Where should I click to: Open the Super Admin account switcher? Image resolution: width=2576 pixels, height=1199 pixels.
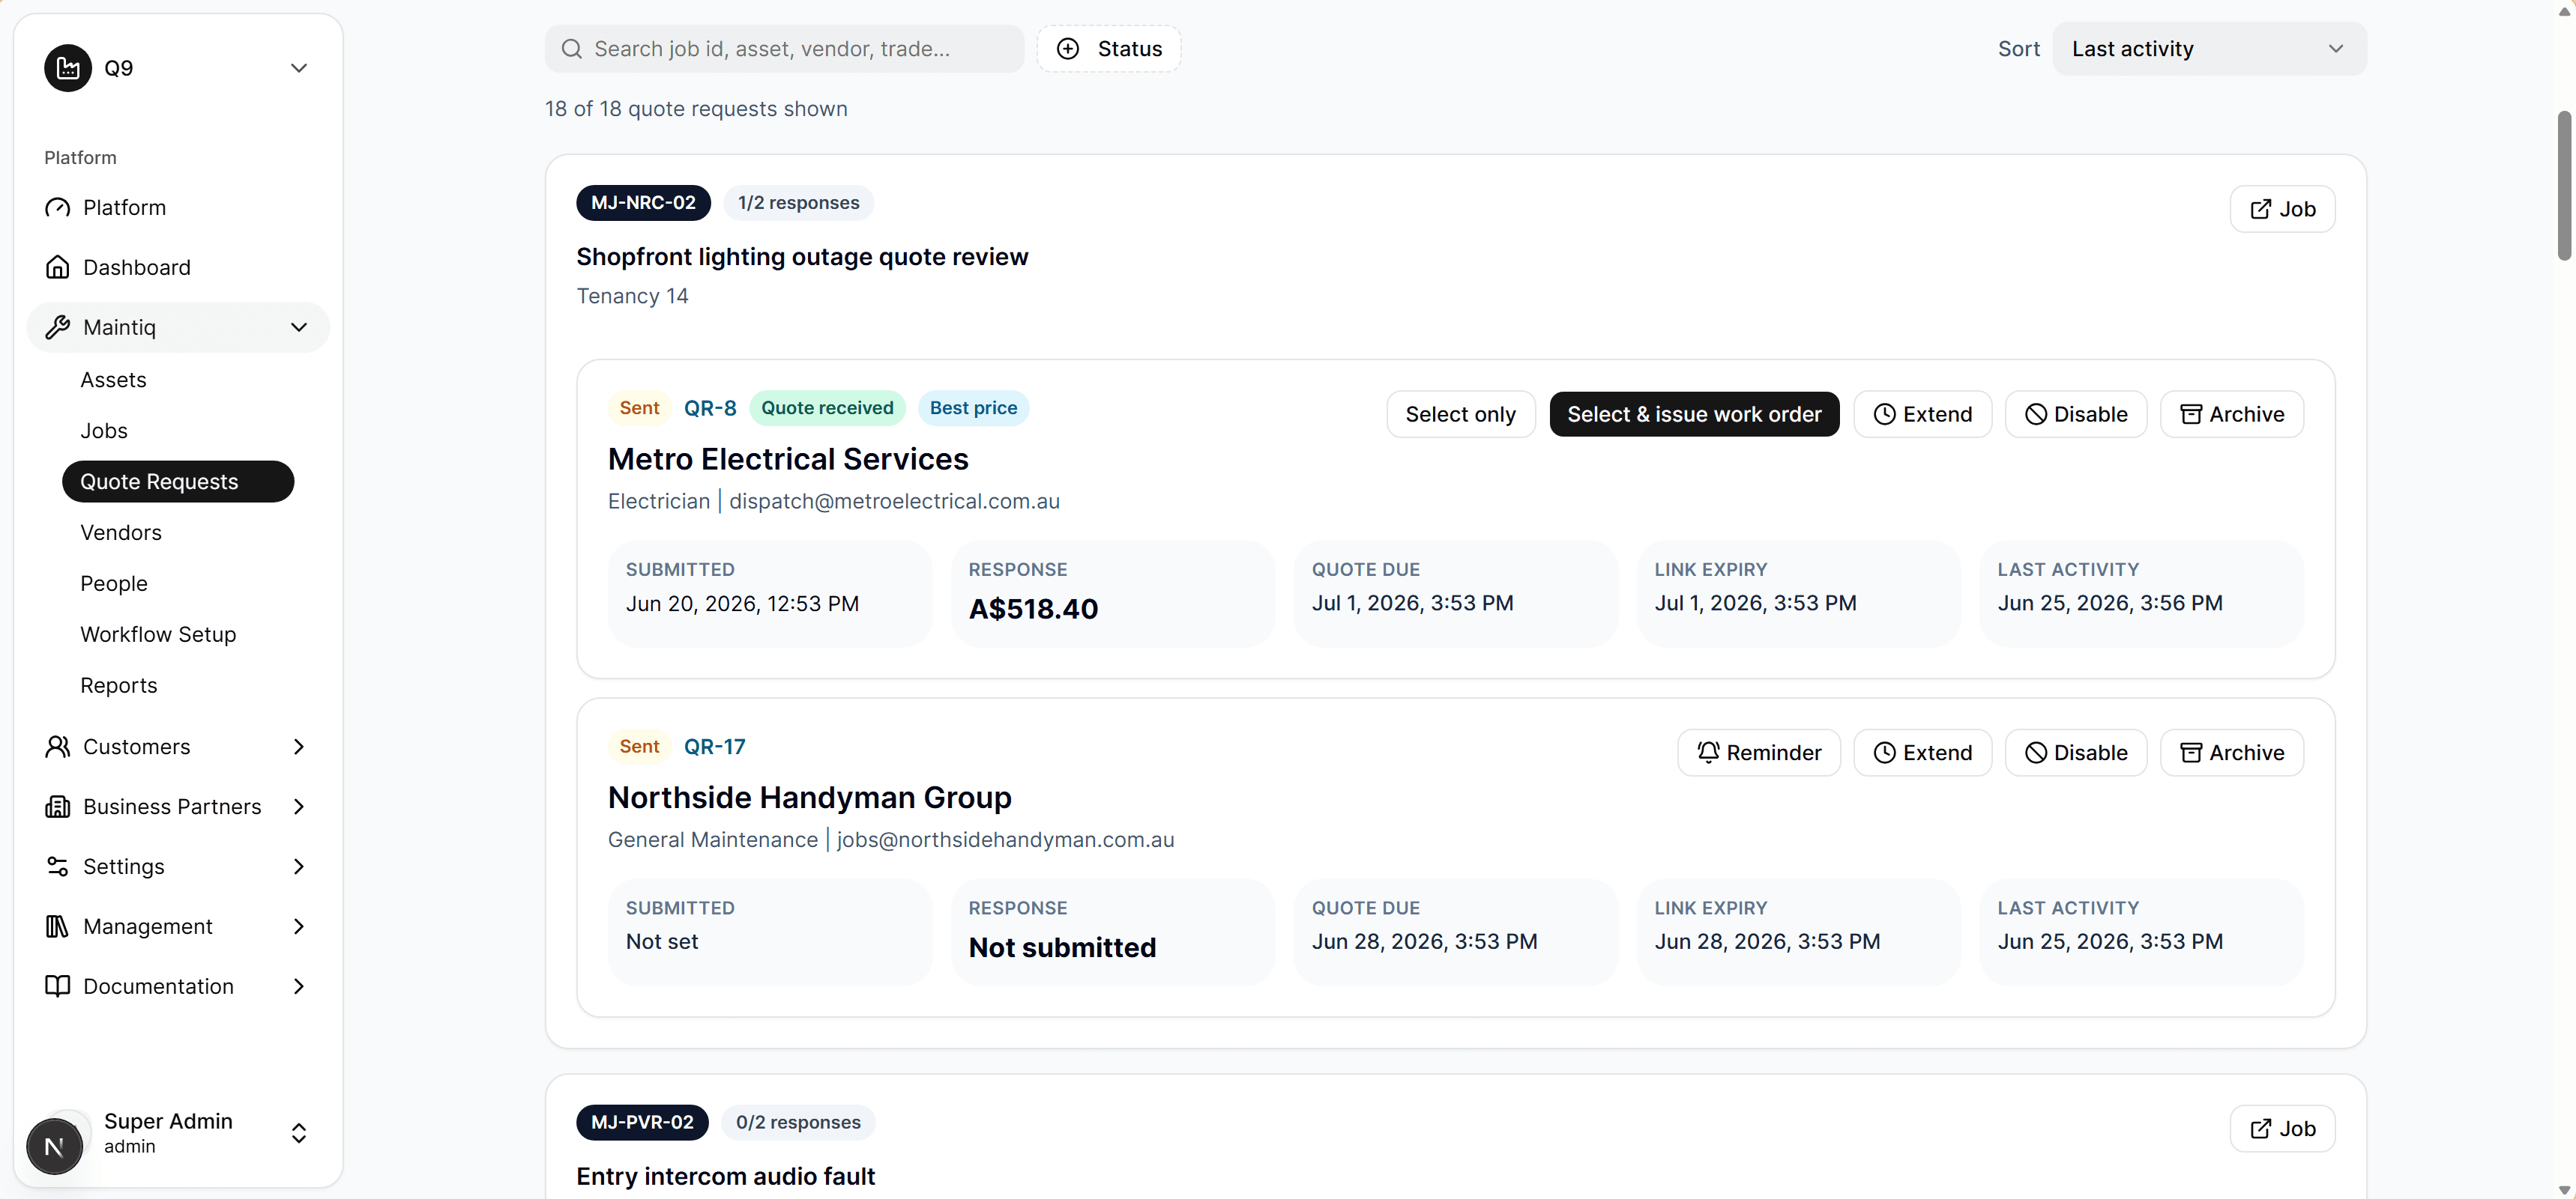point(178,1134)
